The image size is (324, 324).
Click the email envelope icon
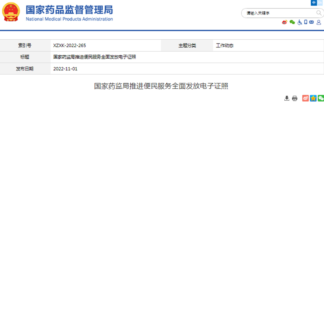pos(312,23)
